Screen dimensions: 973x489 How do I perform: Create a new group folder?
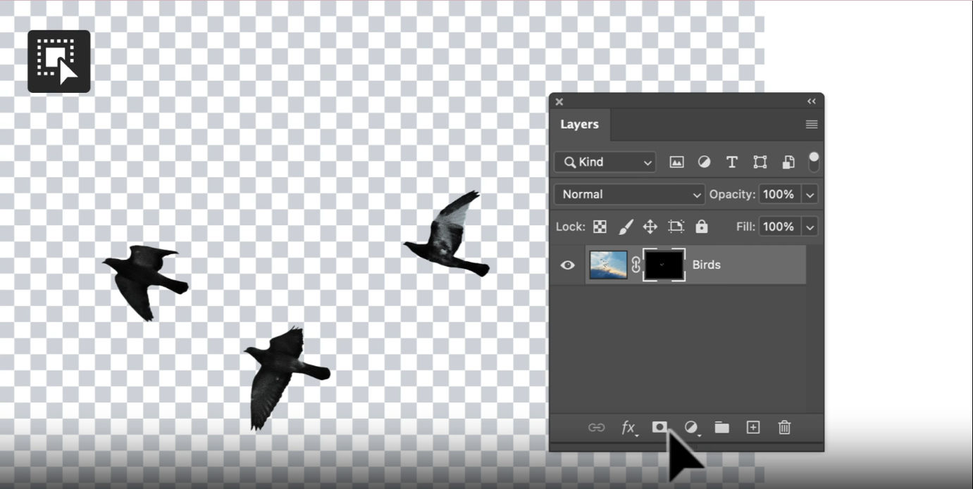[x=721, y=427]
